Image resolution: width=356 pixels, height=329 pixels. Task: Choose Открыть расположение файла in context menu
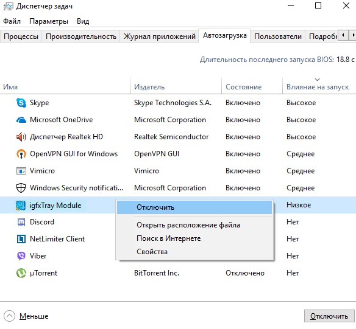point(194,225)
